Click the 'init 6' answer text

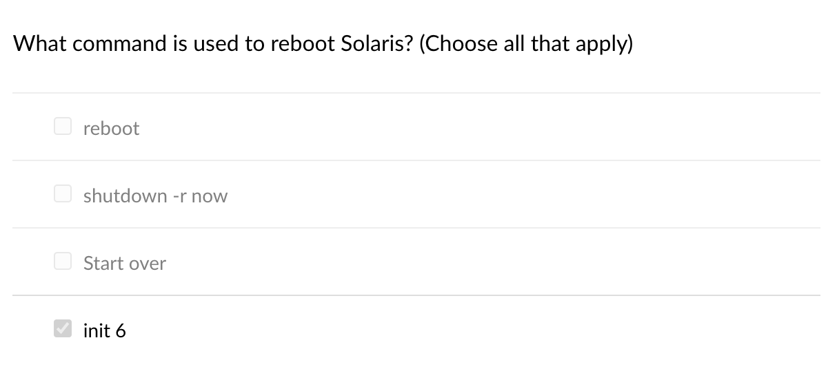tap(105, 331)
